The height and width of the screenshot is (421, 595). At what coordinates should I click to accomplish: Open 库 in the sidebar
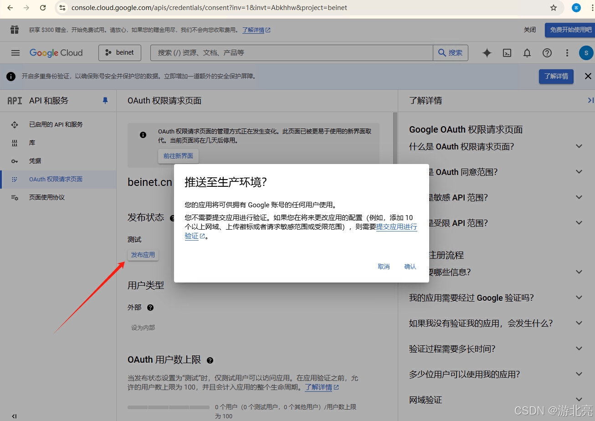58,143
